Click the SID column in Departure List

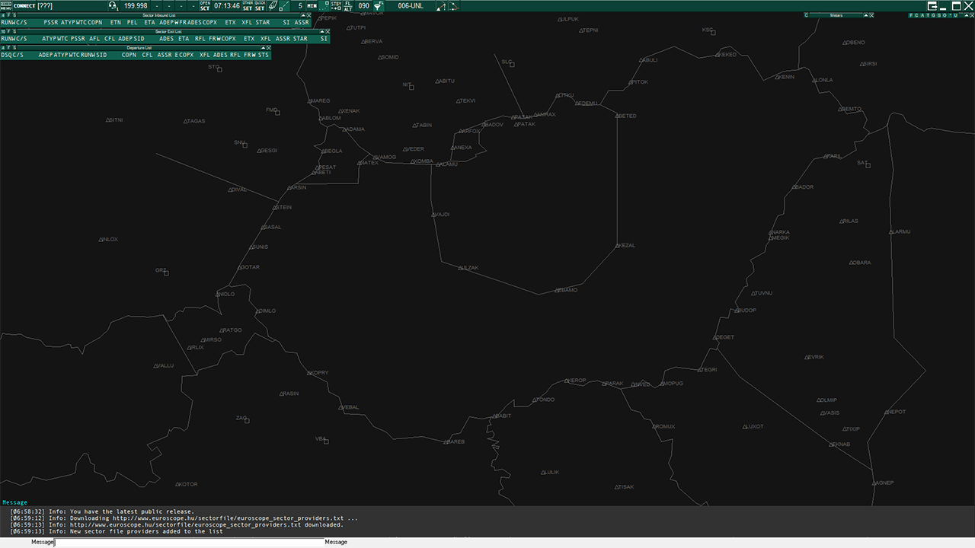click(102, 55)
